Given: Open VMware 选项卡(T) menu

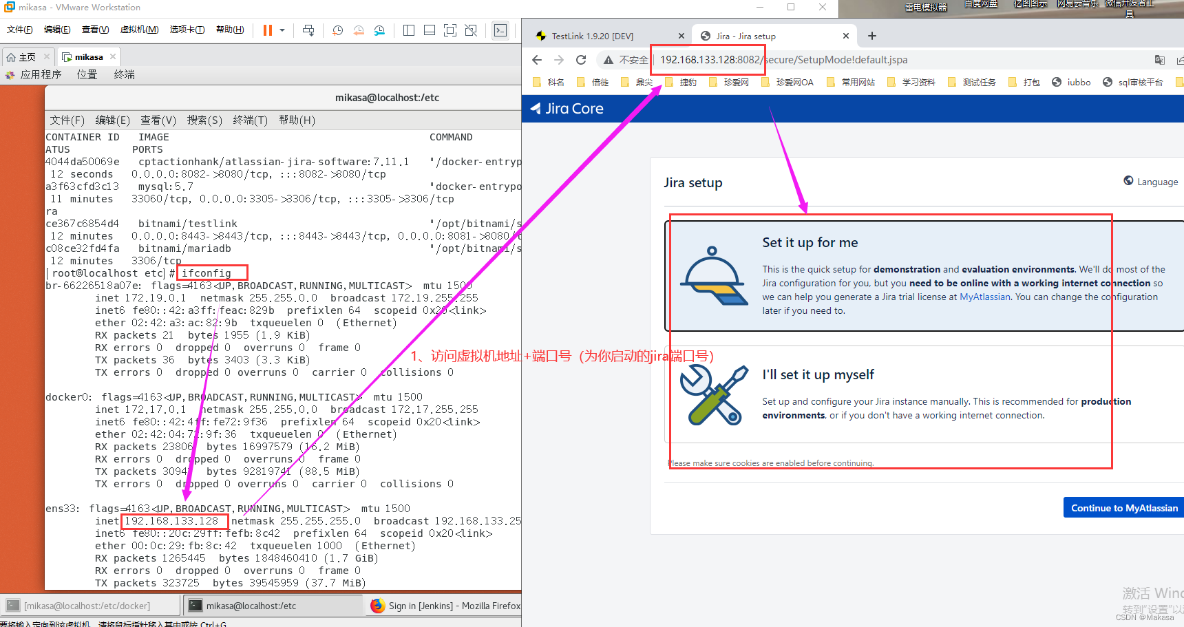Looking at the screenshot, I should (187, 30).
